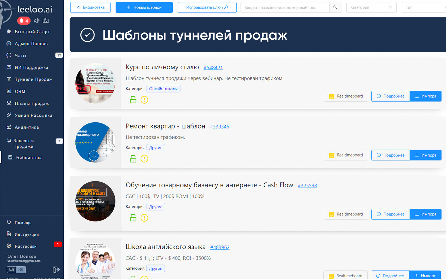The height and width of the screenshot is (279, 446).
Task: Click the user name Олег Волков
Action: tap(22, 256)
